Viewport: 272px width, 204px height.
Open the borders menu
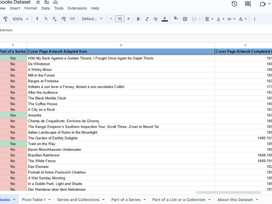pos(185,19)
